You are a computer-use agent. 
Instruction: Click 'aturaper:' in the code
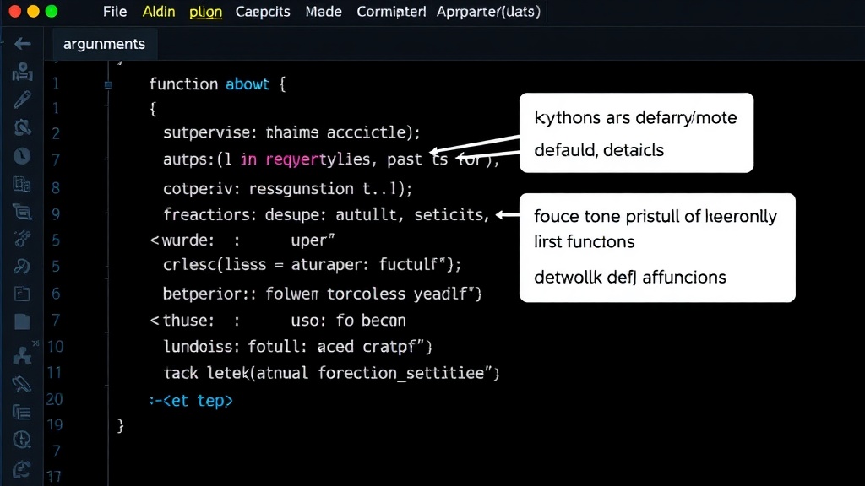coord(330,264)
